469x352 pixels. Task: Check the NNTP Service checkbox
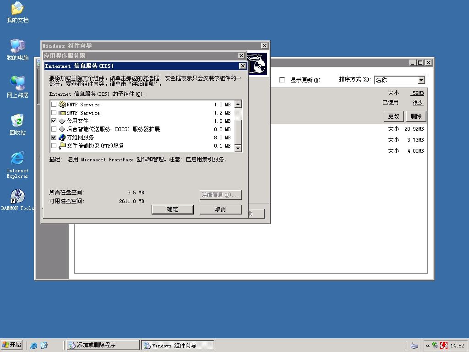(x=54, y=104)
